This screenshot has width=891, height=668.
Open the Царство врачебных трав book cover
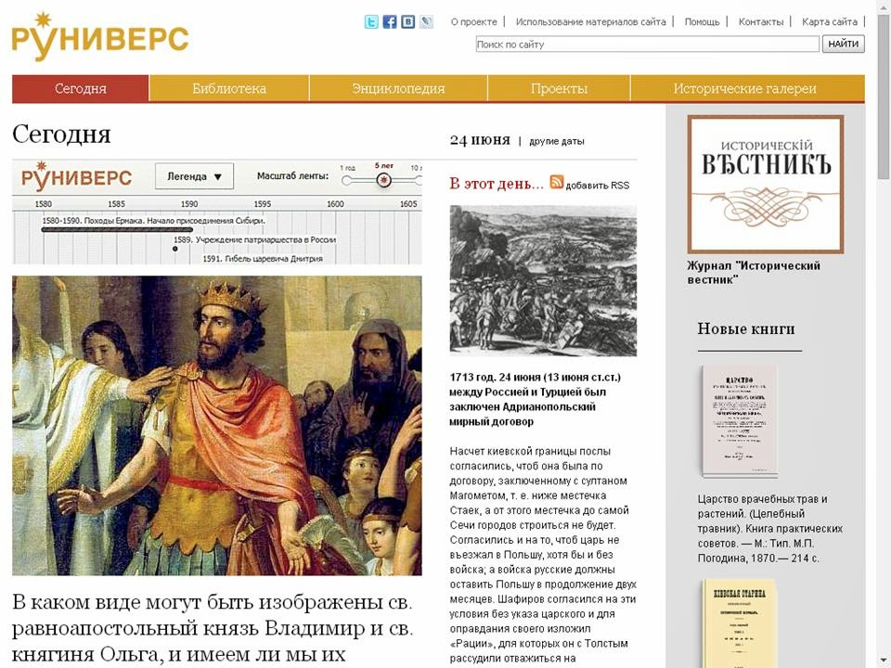coord(739,420)
